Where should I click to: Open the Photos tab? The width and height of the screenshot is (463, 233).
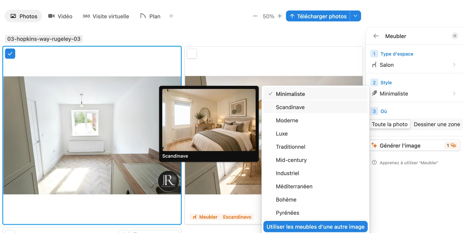coord(23,16)
